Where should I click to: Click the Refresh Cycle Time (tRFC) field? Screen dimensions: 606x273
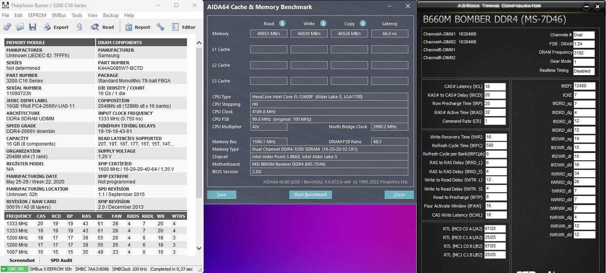pos(496,146)
